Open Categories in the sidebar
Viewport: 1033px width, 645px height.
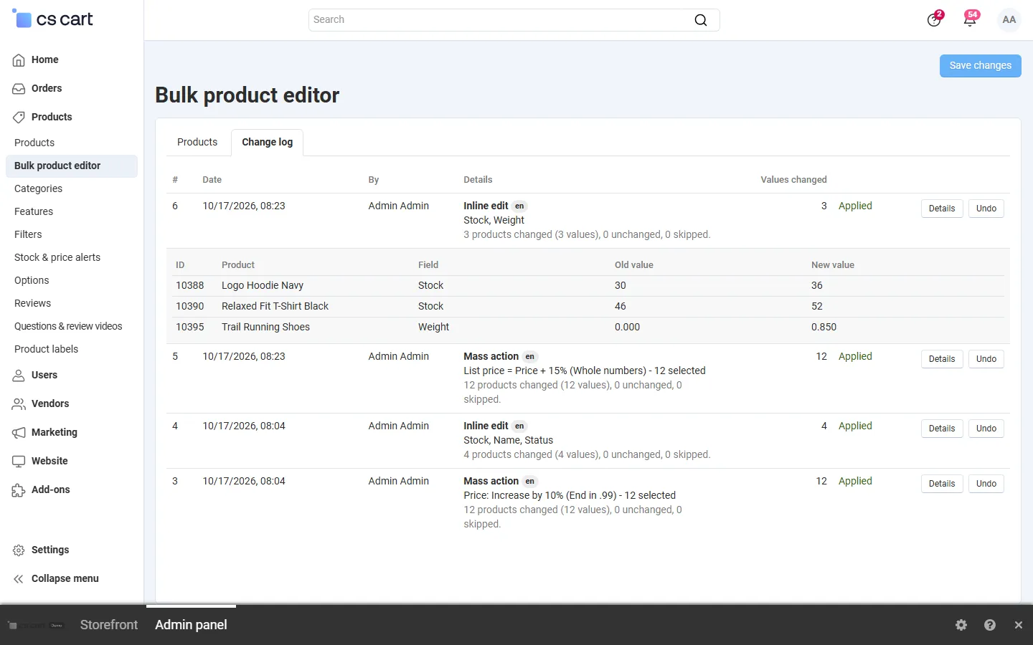[x=38, y=188]
